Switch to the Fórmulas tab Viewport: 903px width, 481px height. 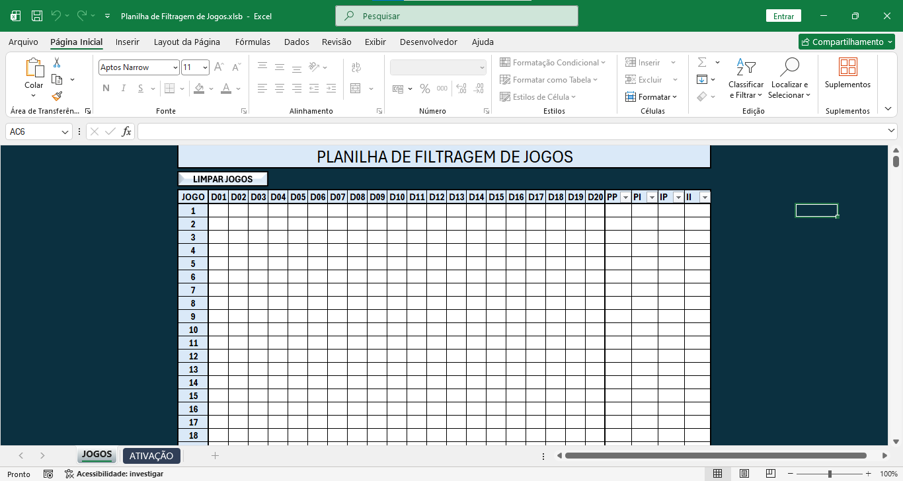click(x=253, y=42)
